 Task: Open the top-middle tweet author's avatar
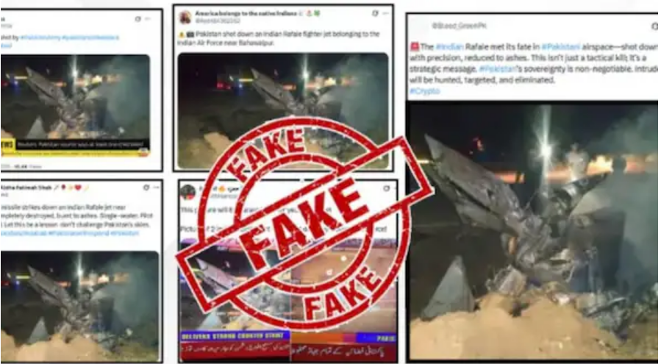[185, 18]
